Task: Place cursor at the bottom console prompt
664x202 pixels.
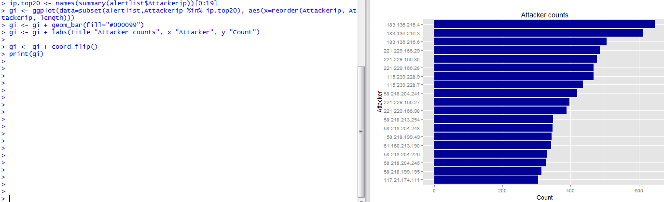Action: [x=10, y=198]
